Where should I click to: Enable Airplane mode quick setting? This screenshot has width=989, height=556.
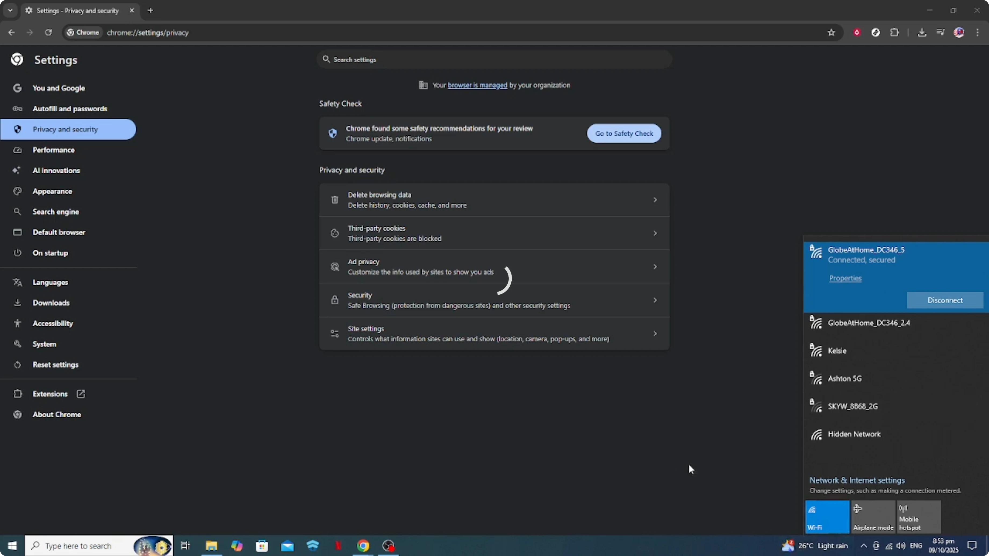click(x=873, y=517)
